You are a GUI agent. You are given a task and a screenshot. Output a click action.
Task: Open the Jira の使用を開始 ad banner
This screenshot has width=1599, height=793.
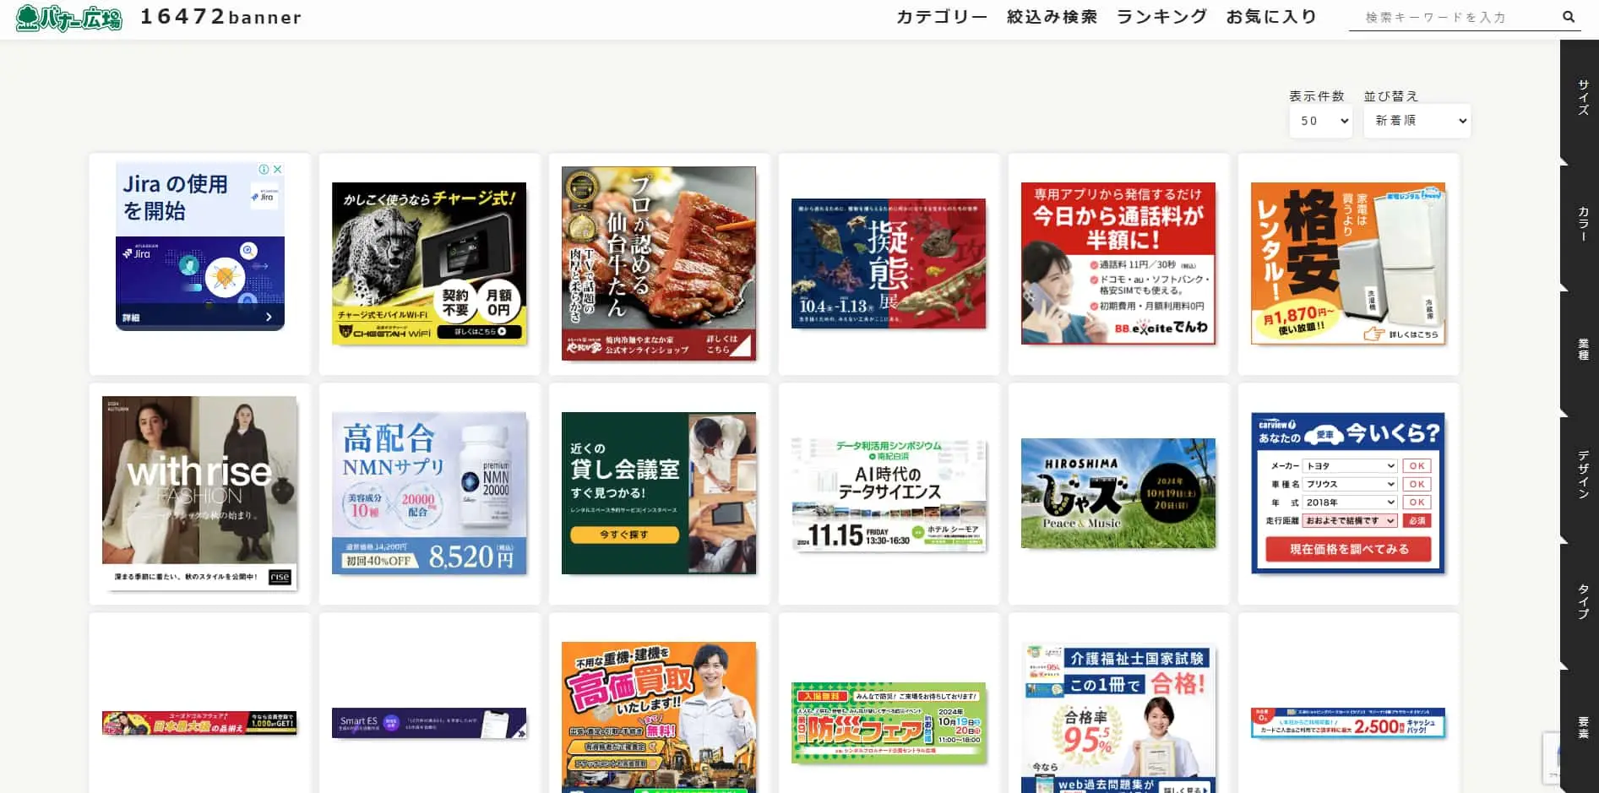pos(200,246)
